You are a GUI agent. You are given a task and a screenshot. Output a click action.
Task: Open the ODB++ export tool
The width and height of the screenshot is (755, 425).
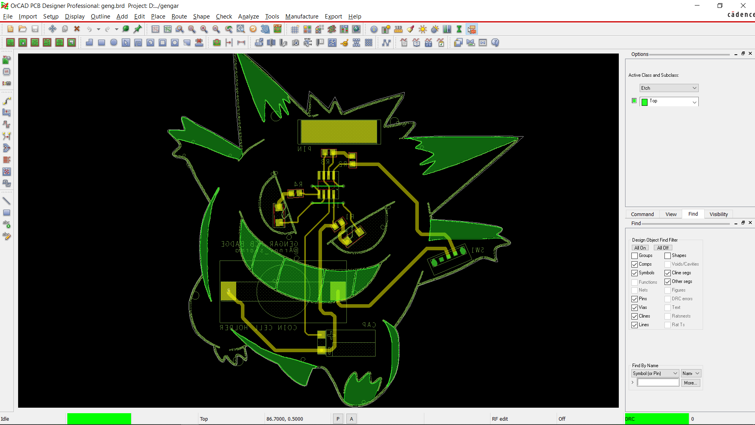click(259, 42)
